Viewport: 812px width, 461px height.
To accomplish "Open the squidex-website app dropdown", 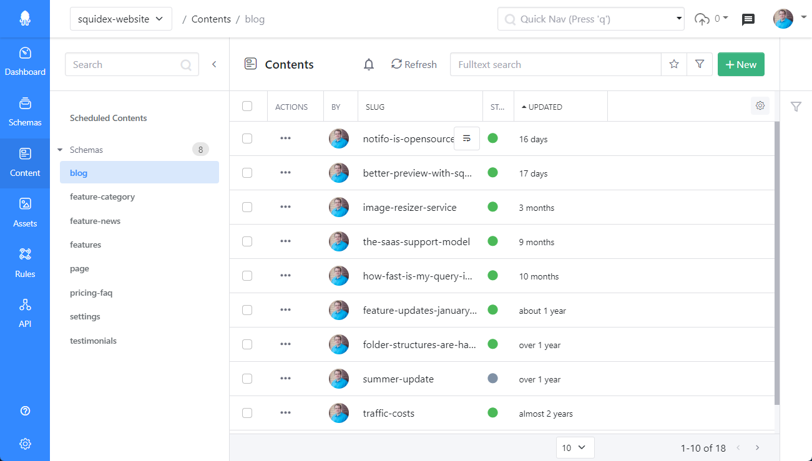I will pyautogui.click(x=120, y=19).
